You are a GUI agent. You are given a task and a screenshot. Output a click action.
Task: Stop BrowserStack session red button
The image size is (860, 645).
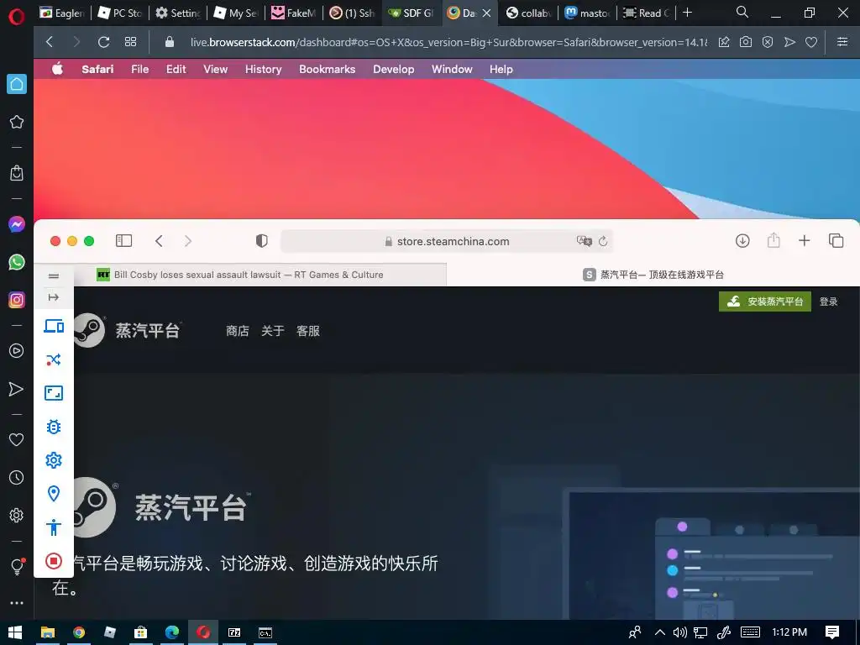pos(53,560)
